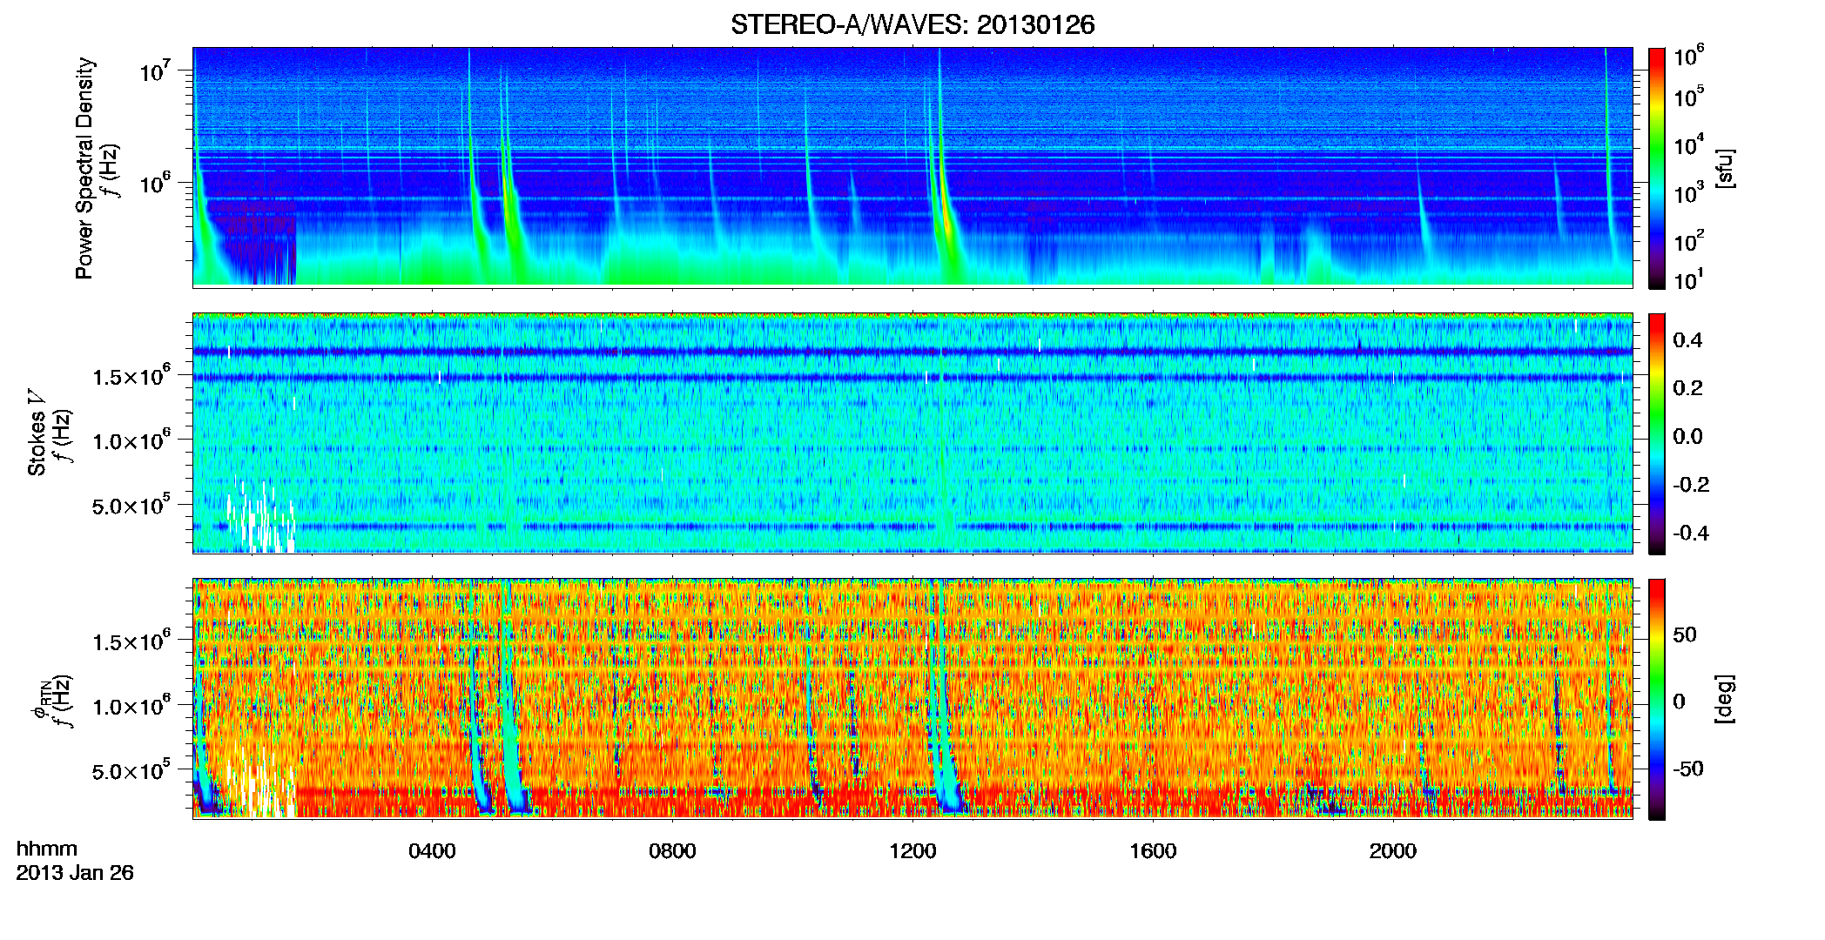Click the 0400 time tick label

tap(432, 851)
